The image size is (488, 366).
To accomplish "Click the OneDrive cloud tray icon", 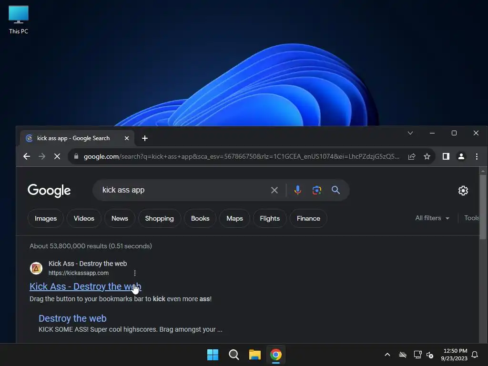I will pyautogui.click(x=403, y=355).
